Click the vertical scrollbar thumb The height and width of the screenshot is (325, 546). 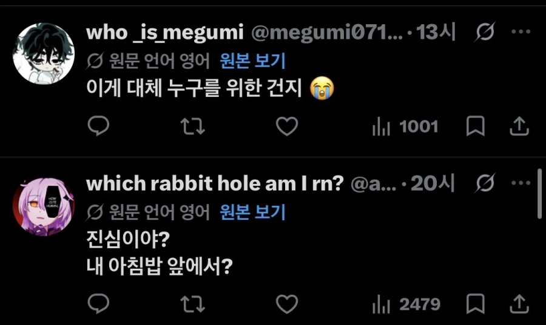pos(539,194)
